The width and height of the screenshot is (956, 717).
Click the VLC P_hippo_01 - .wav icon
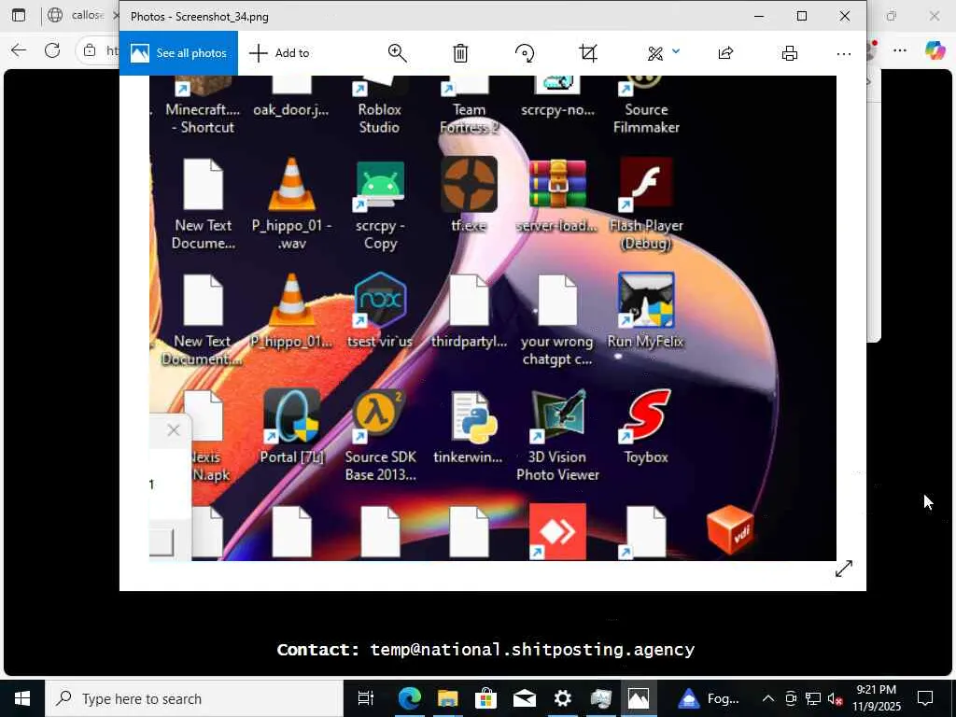[292, 184]
